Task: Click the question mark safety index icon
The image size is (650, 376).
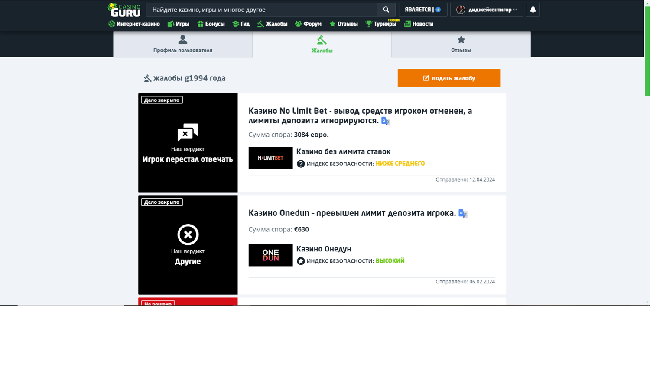Action: coord(301,164)
